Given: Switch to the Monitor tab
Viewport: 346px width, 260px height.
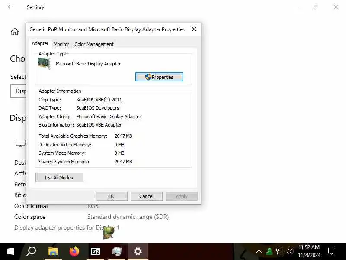Looking at the screenshot, I should point(61,44).
